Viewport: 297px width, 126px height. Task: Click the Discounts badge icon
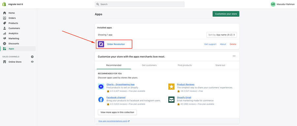pos(5,44)
